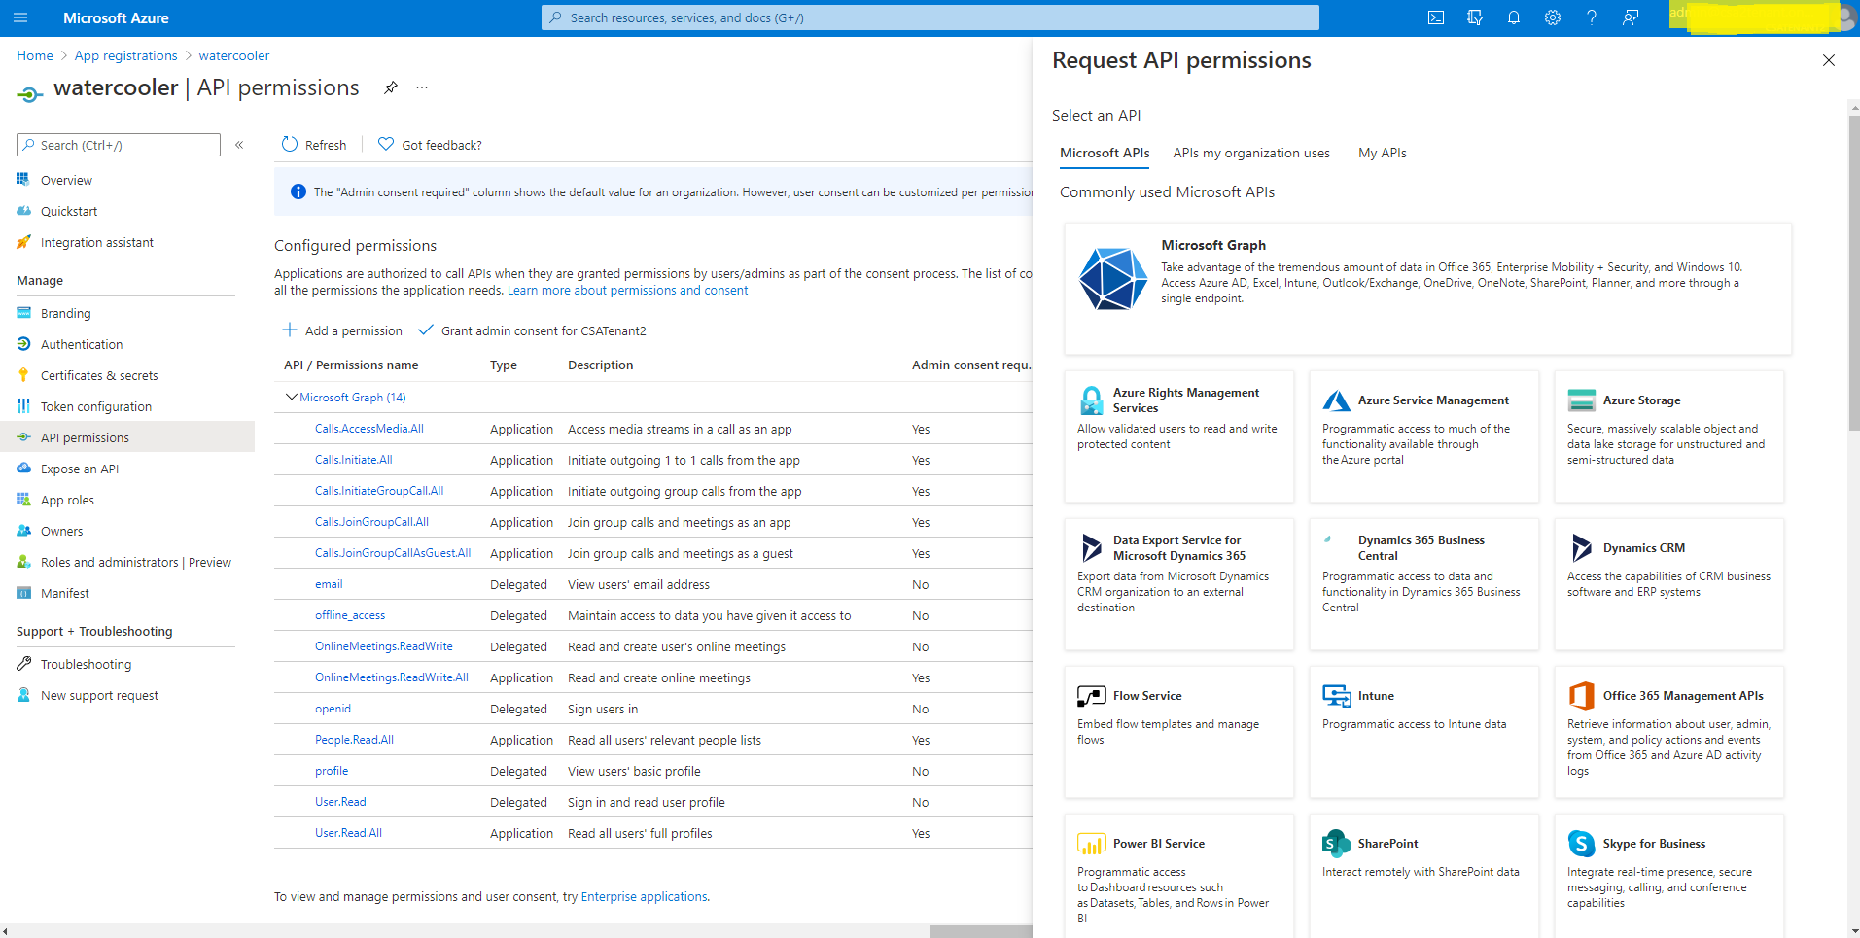This screenshot has width=1860, height=938.
Task: Open Overview in the left menu
Action: (x=66, y=180)
